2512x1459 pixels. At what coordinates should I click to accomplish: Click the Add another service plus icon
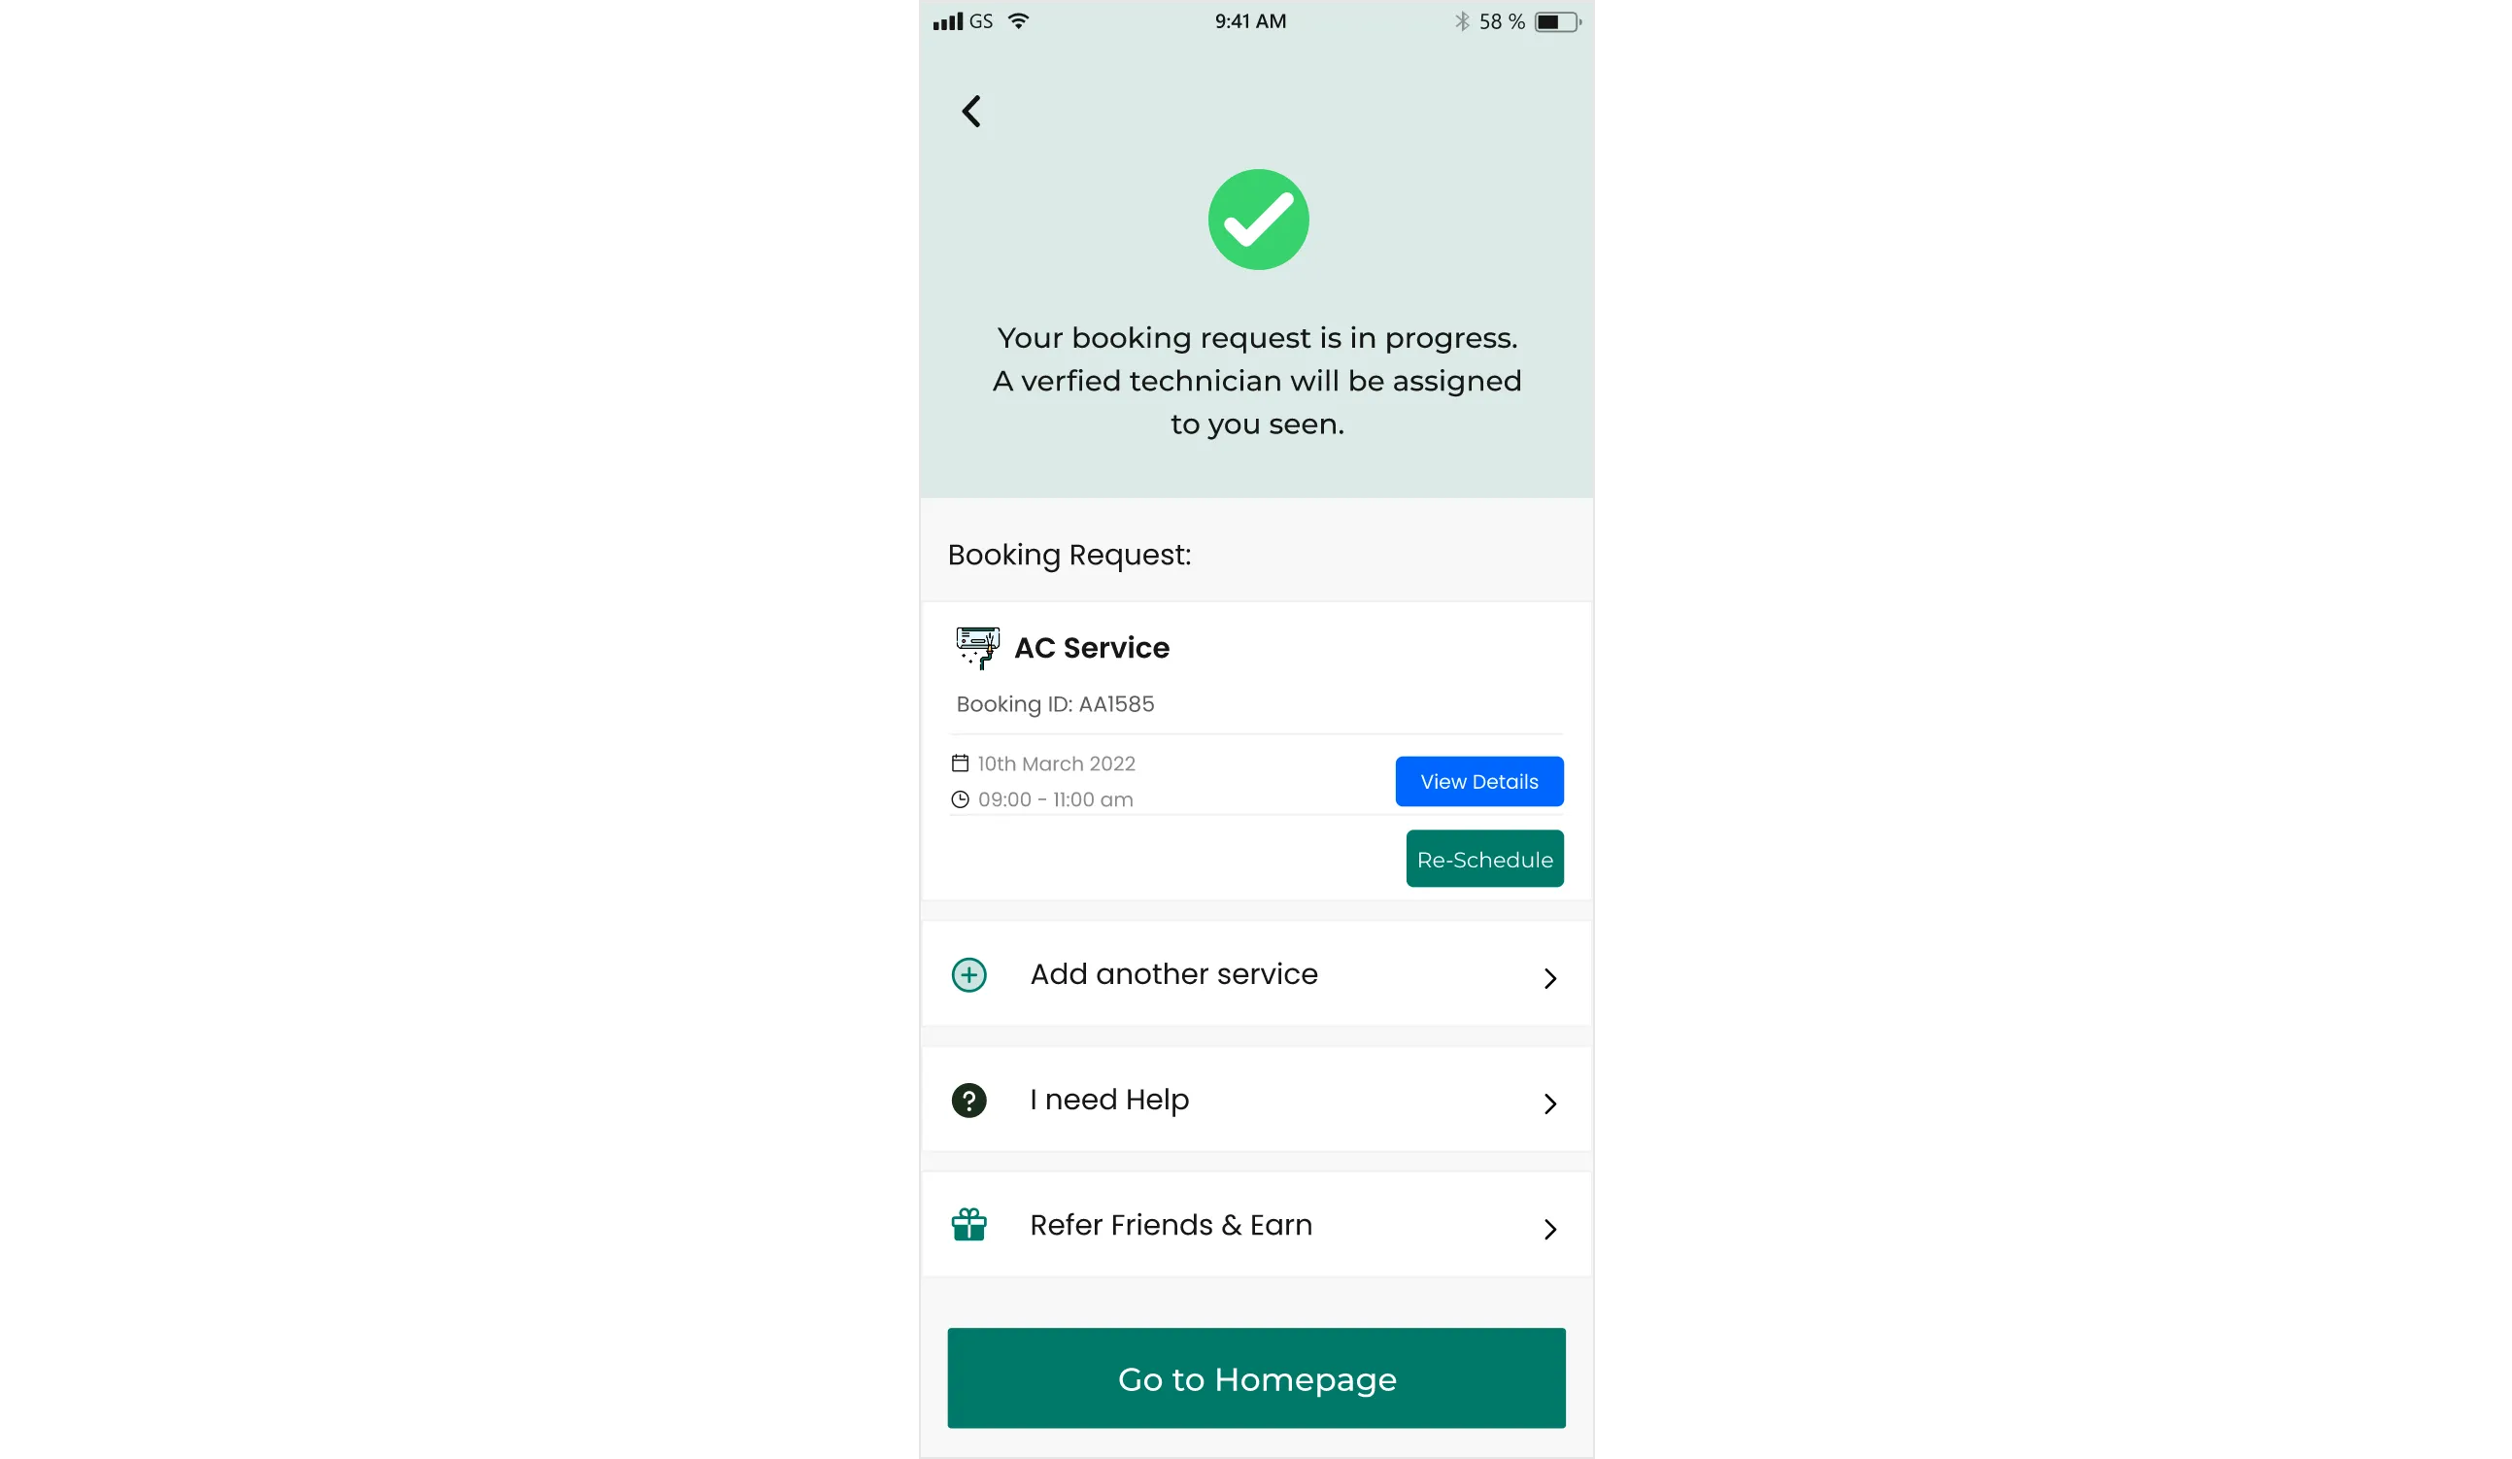(x=970, y=974)
